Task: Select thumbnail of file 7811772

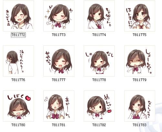Action: [x=18, y=16]
